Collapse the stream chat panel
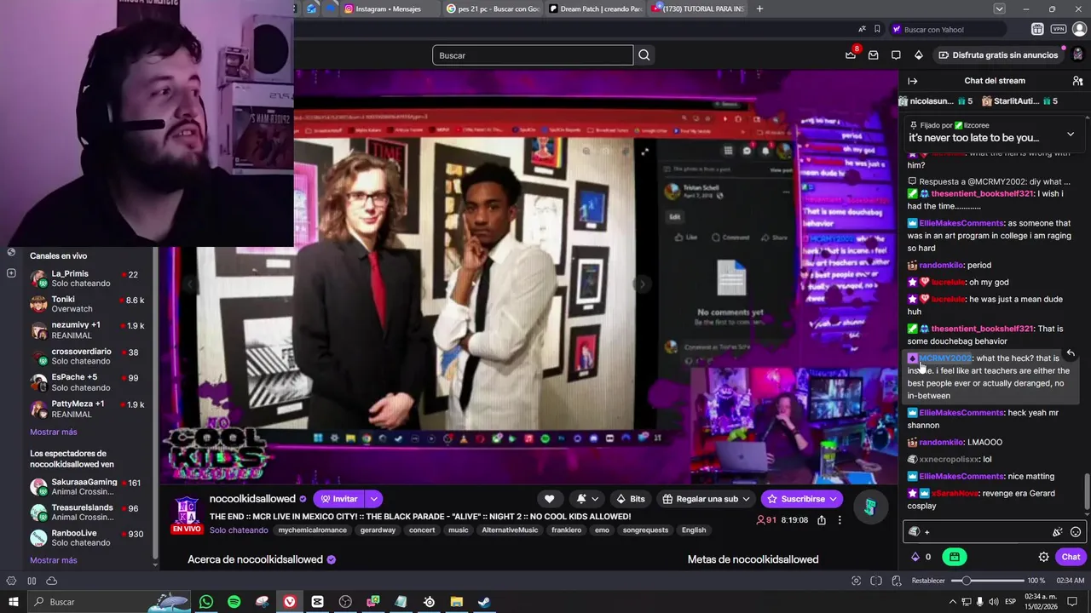The width and height of the screenshot is (1091, 613). point(912,81)
